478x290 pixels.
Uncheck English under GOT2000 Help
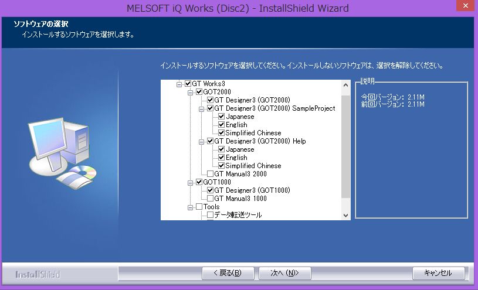(222, 158)
